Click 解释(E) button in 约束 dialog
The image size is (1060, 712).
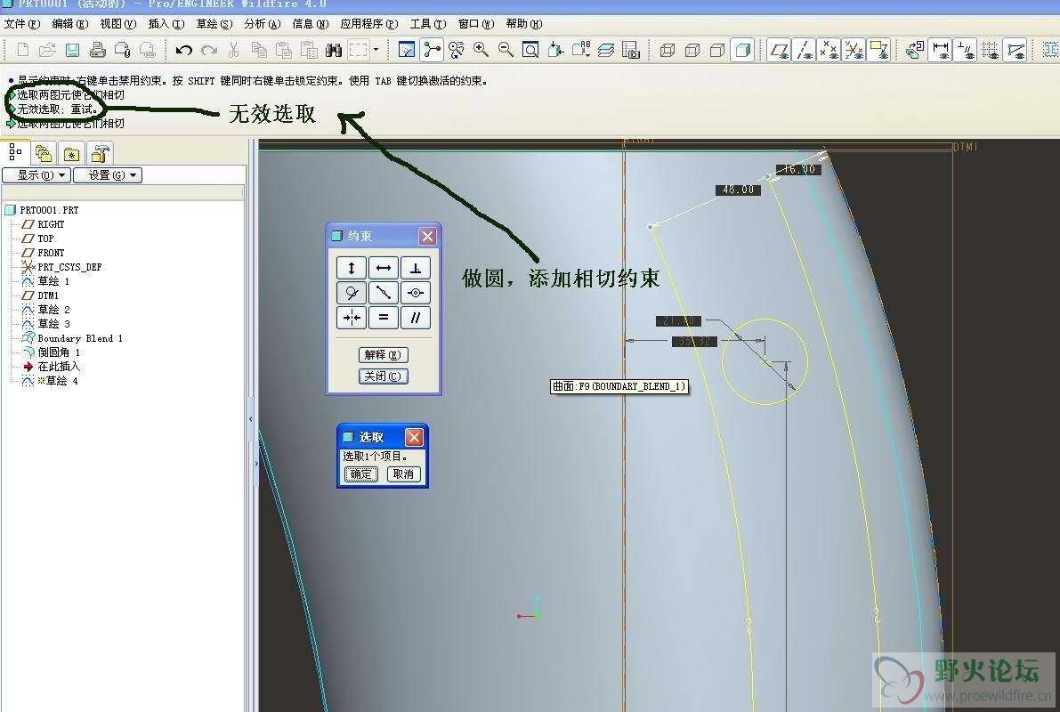click(383, 355)
